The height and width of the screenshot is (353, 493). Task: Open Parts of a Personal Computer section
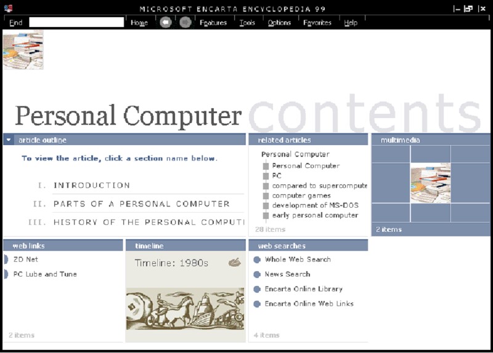pyautogui.click(x=142, y=204)
